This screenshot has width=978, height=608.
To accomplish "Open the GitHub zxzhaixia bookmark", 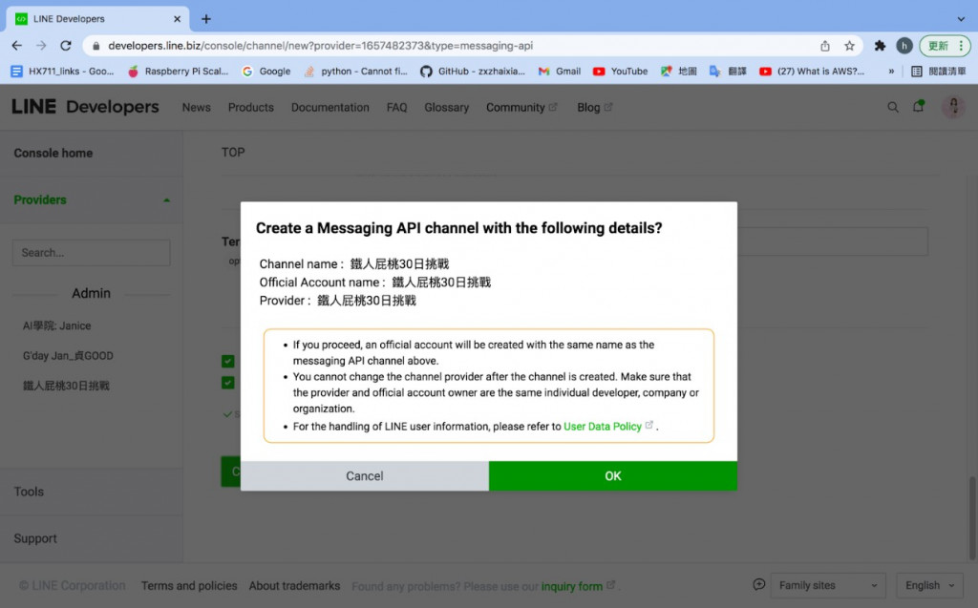I will pos(472,71).
